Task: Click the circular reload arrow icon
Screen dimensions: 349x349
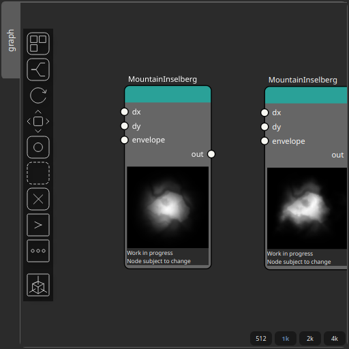Action: [x=38, y=95]
